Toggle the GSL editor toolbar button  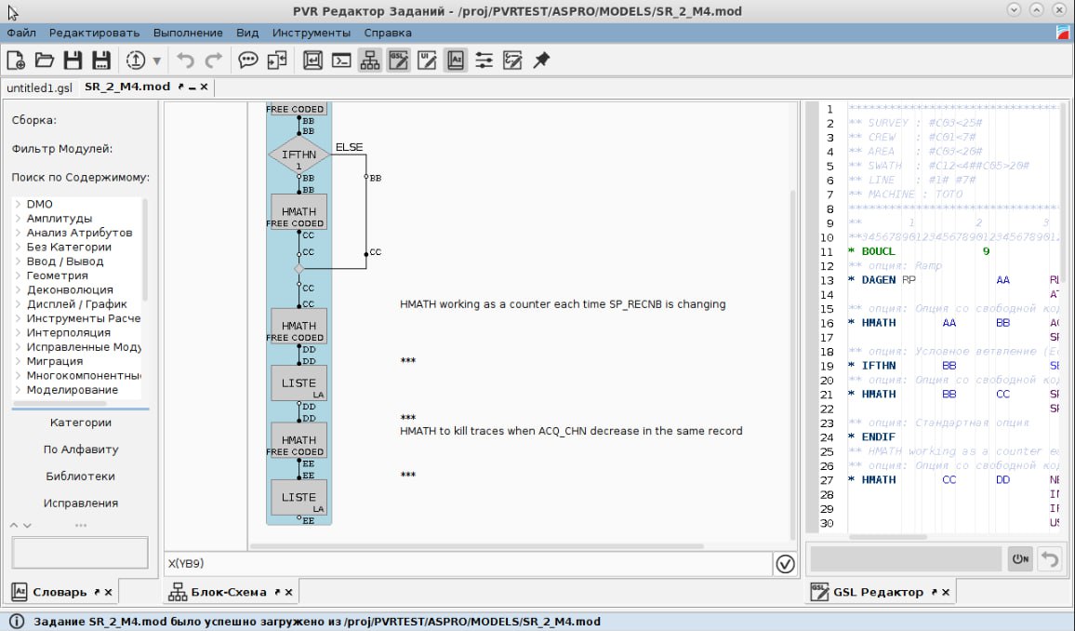pos(399,60)
